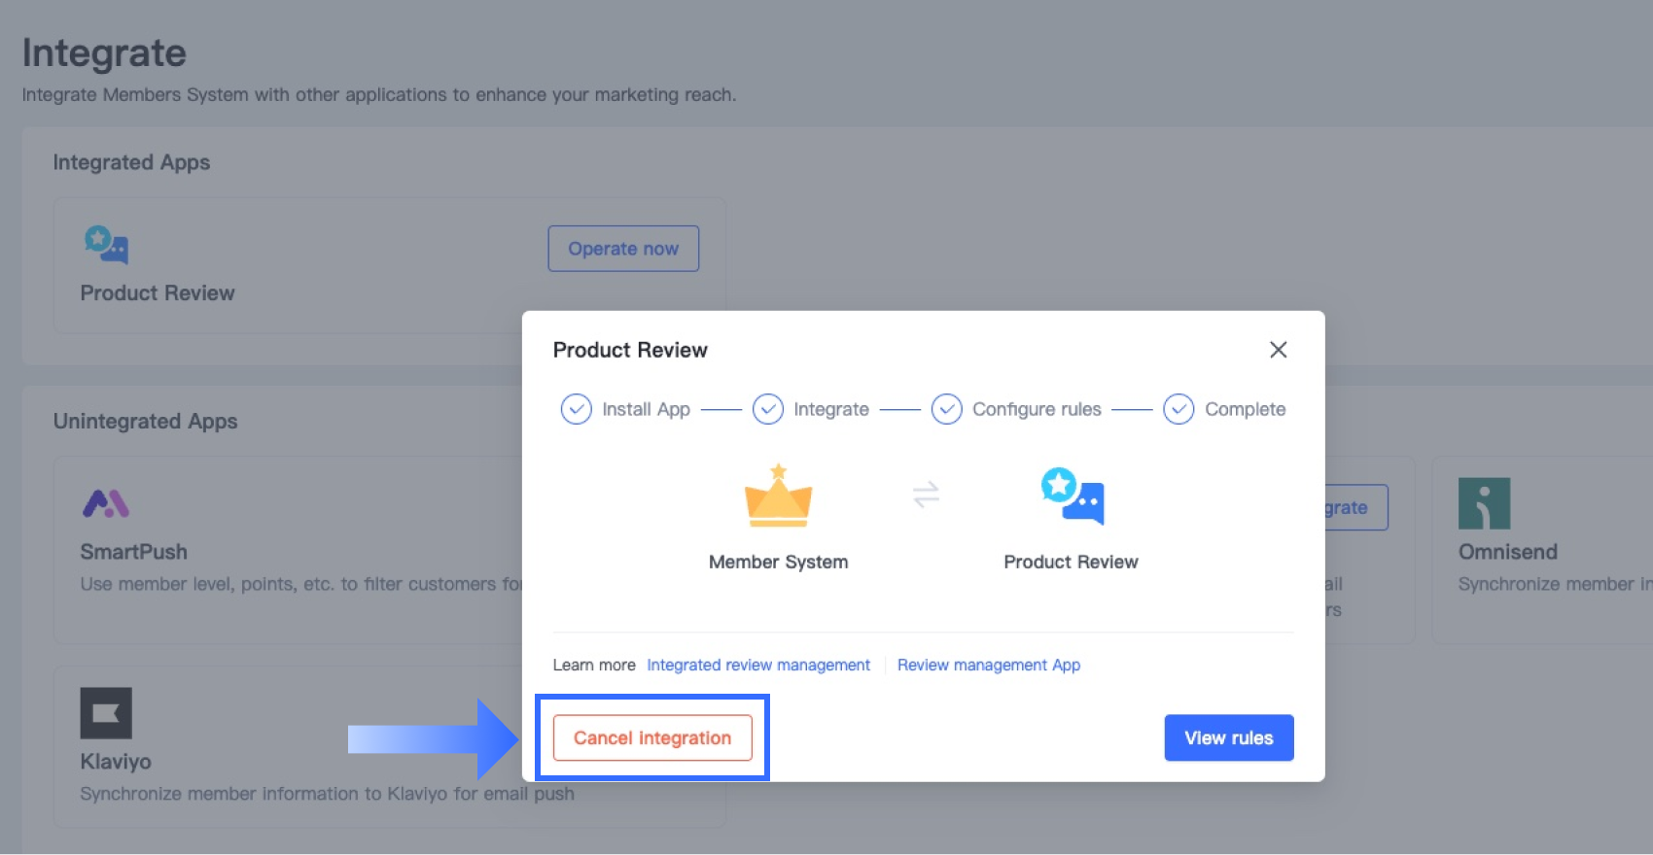Click the Omnisend app logo
1653x855 pixels.
click(1484, 503)
